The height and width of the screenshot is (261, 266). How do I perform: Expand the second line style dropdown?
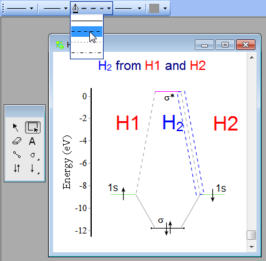(x=66, y=9)
